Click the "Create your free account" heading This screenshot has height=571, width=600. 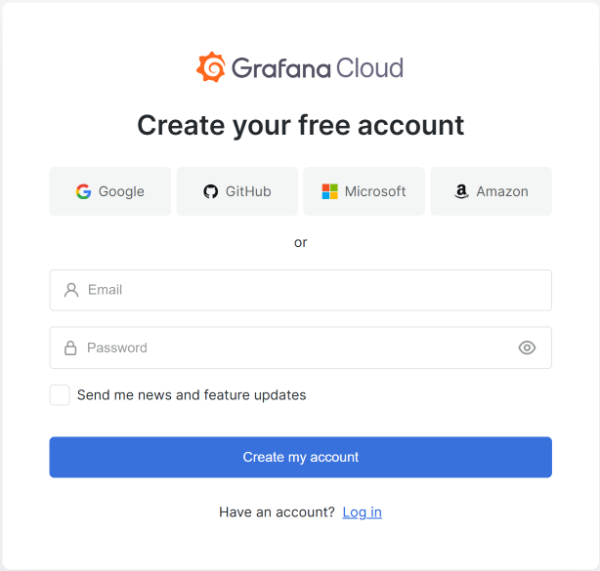coord(300,125)
